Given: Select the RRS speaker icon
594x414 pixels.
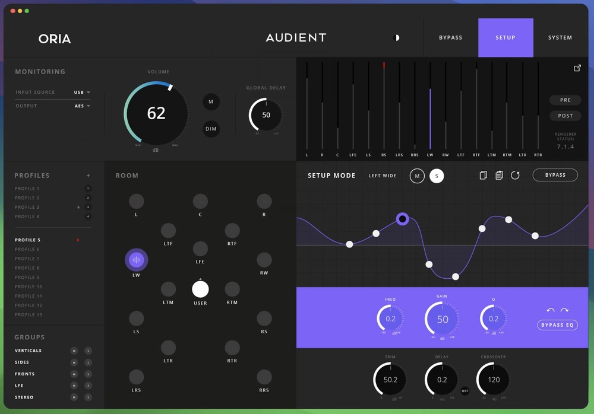Looking at the screenshot, I should [x=264, y=377].
